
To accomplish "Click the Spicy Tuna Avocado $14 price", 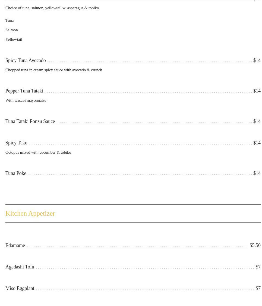I will point(257,60).
